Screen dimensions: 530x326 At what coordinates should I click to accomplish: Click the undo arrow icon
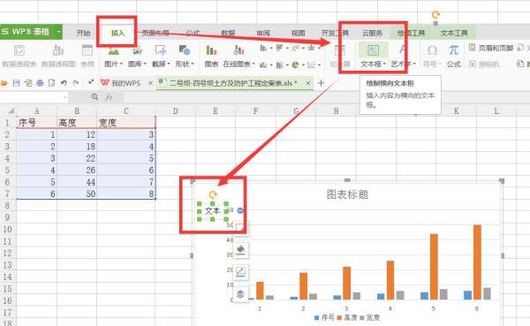(64, 83)
